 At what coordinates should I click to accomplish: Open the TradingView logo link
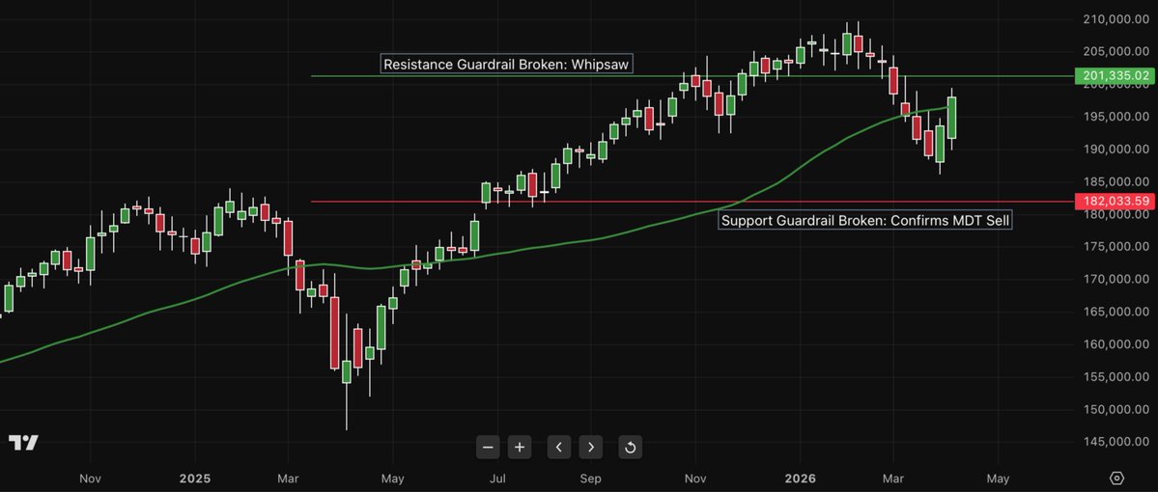23,443
